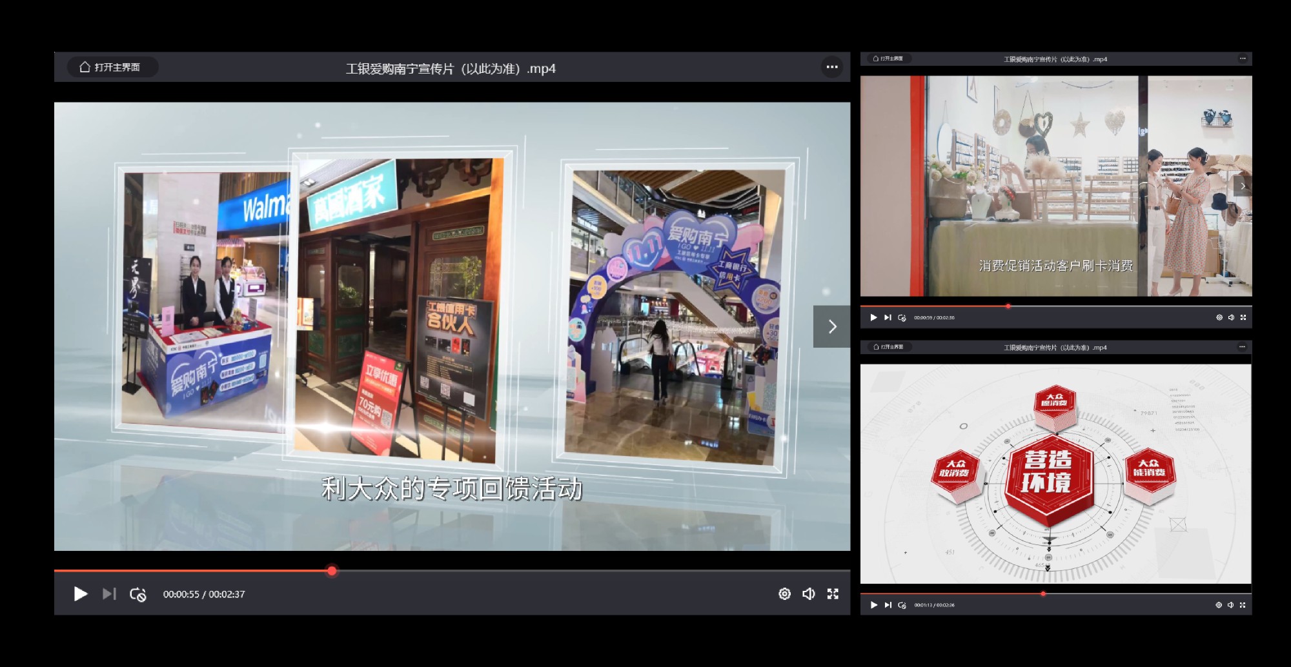This screenshot has width=1291, height=667.
Task: Enter fullscreen in main player
Action: coord(833,594)
